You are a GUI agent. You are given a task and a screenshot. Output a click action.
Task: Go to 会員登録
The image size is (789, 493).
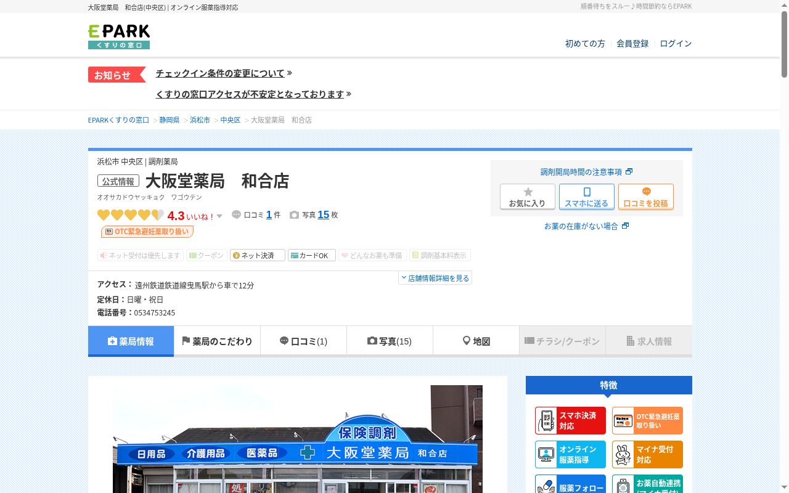(632, 43)
